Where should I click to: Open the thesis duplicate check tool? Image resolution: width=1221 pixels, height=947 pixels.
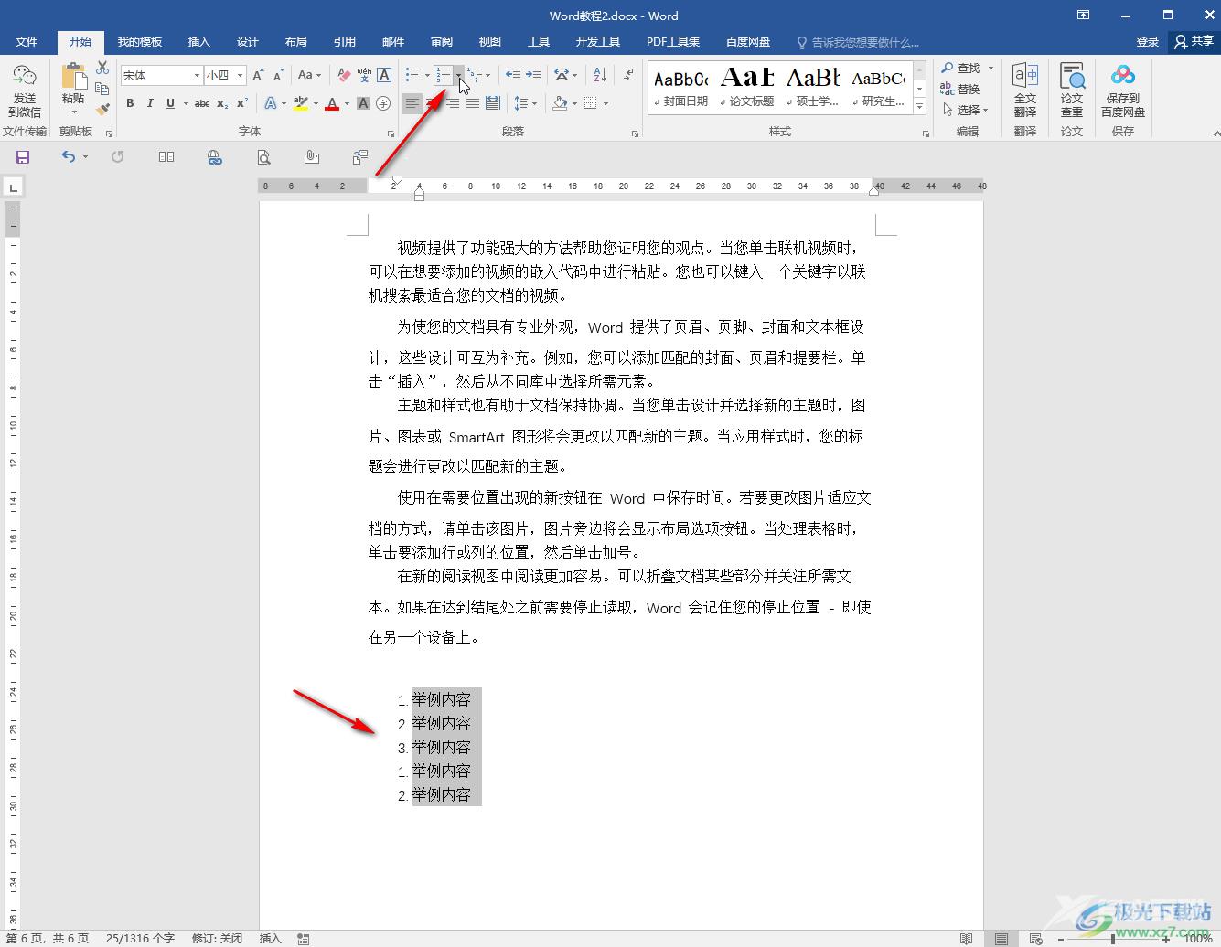pyautogui.click(x=1072, y=90)
